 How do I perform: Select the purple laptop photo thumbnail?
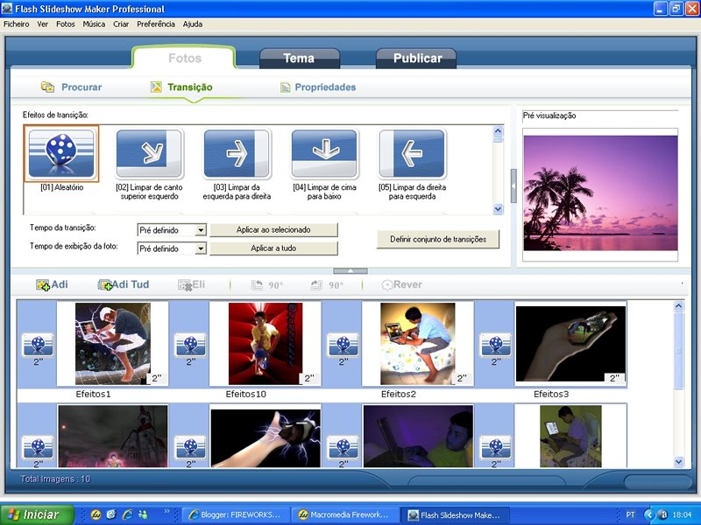(x=418, y=436)
